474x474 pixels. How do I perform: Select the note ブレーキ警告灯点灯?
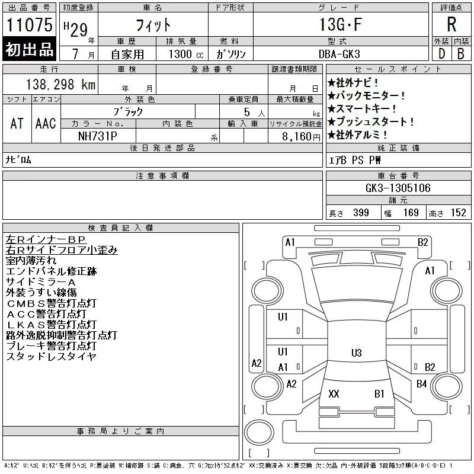51,345
